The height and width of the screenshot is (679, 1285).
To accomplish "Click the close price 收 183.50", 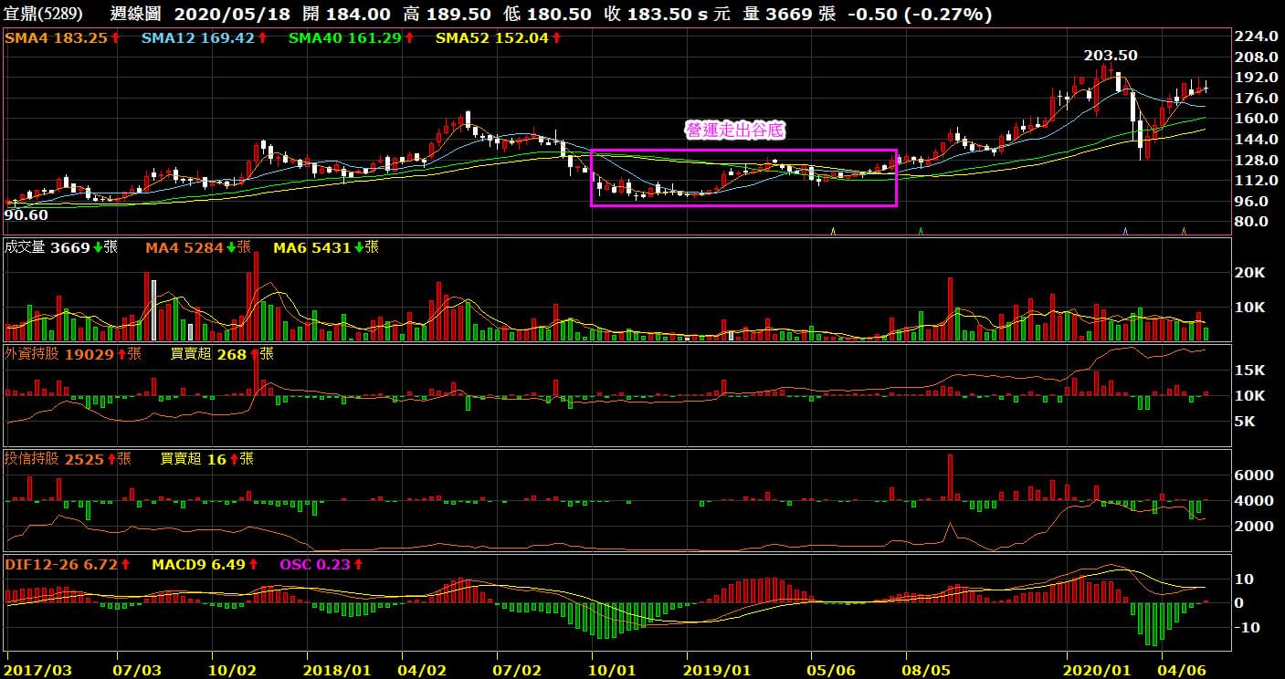I will (x=648, y=14).
